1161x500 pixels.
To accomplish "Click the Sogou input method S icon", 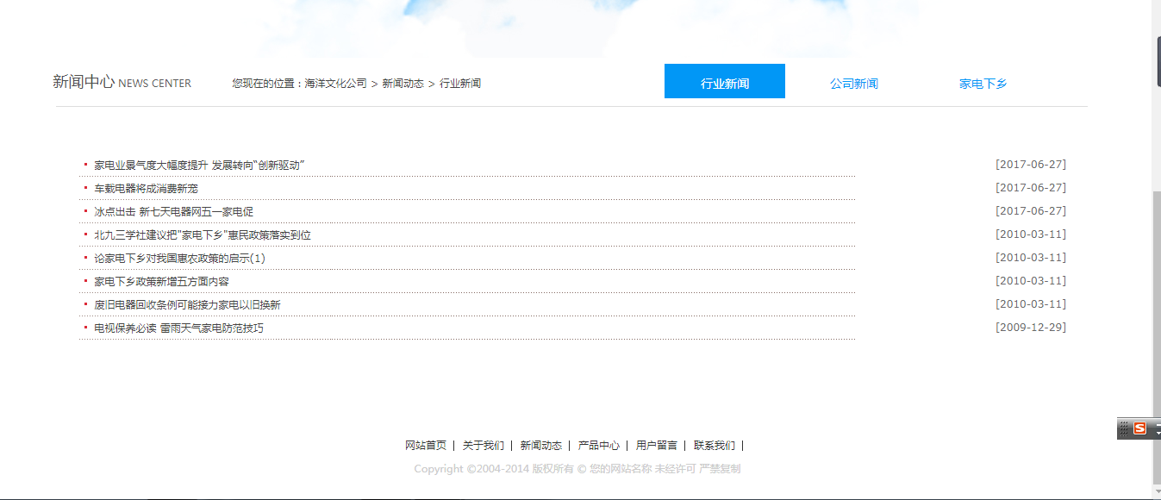I will coord(1139,428).
